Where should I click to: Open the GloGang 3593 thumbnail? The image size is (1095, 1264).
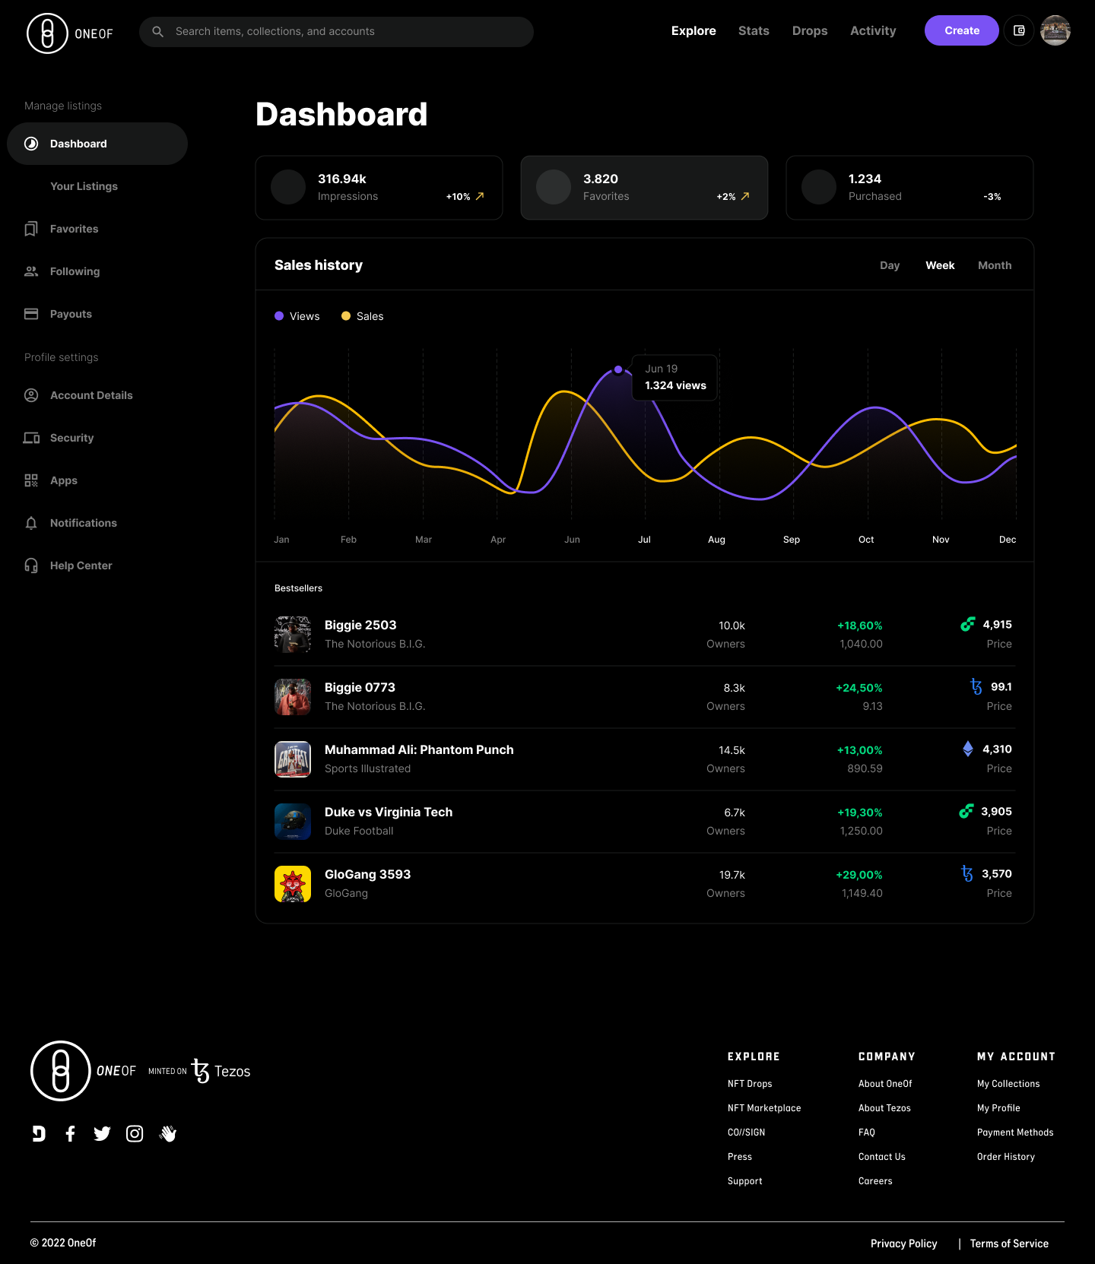point(293,884)
